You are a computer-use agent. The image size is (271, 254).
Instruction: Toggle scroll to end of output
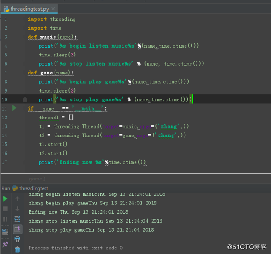tap(18, 229)
